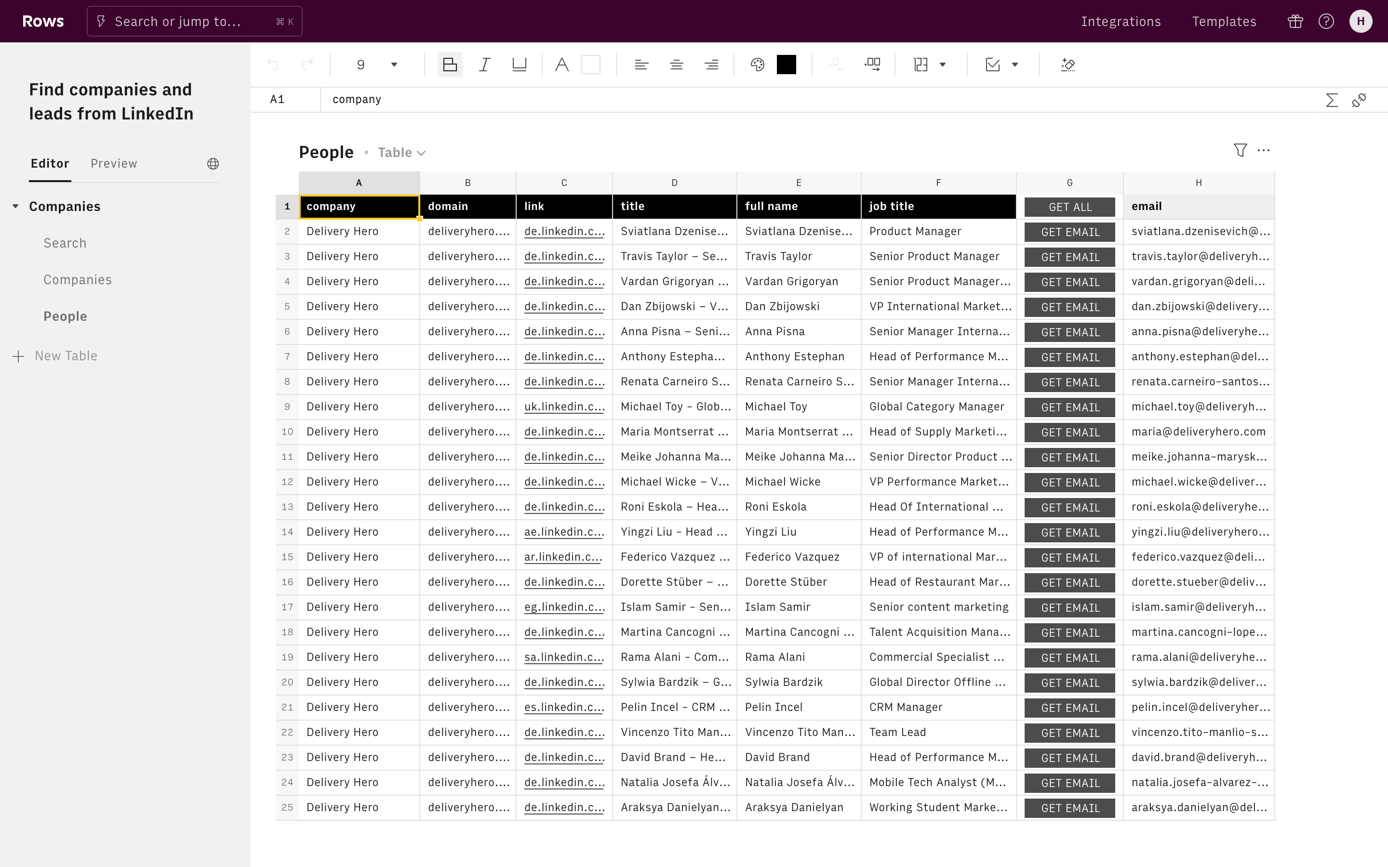
Task: Select column H header
Action: 1199,183
